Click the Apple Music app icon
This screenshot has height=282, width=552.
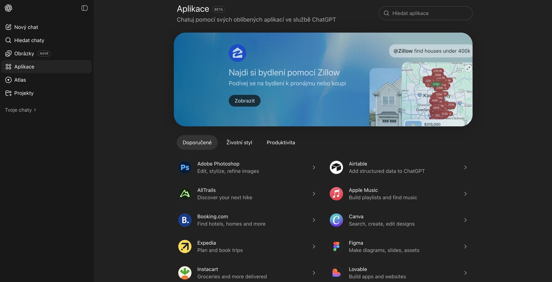click(x=336, y=194)
